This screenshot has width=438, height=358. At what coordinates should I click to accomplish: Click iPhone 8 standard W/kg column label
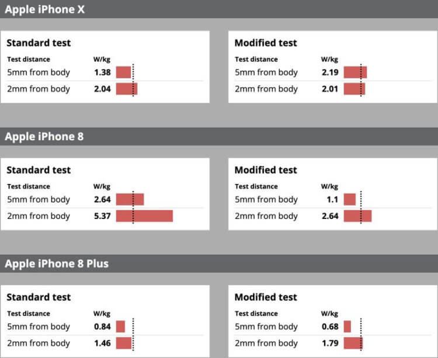(102, 186)
